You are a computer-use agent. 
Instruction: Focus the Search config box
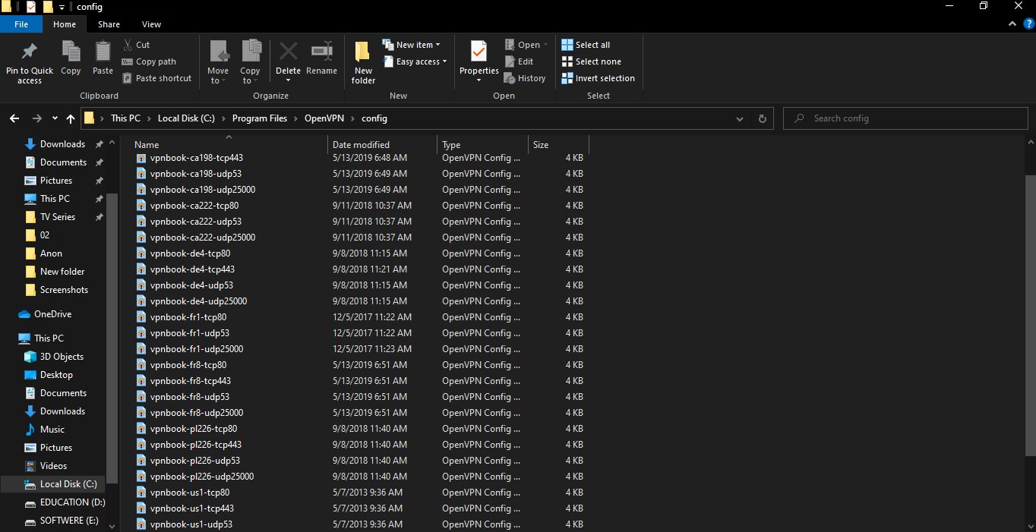coord(906,118)
